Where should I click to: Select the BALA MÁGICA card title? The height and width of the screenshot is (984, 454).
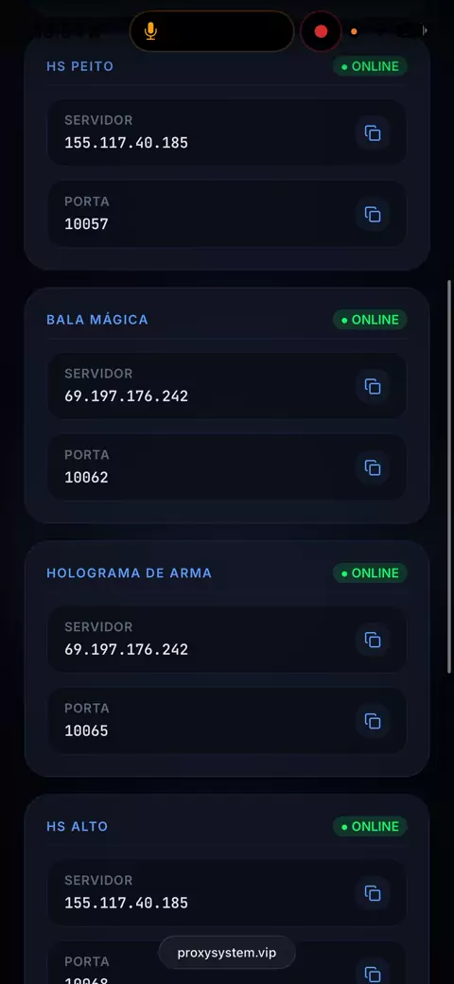tap(97, 320)
